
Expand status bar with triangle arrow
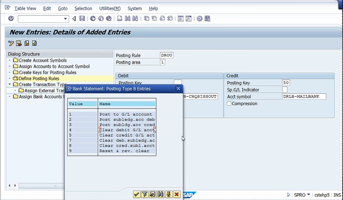point(289,195)
